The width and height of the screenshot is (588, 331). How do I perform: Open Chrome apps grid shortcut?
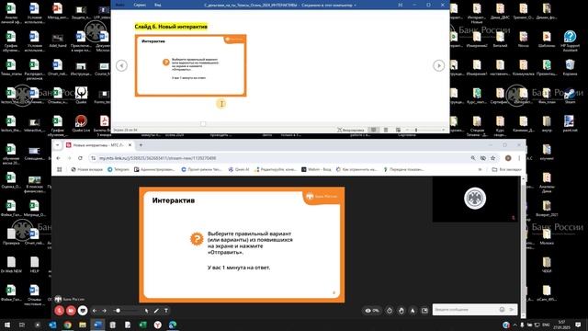(59, 169)
